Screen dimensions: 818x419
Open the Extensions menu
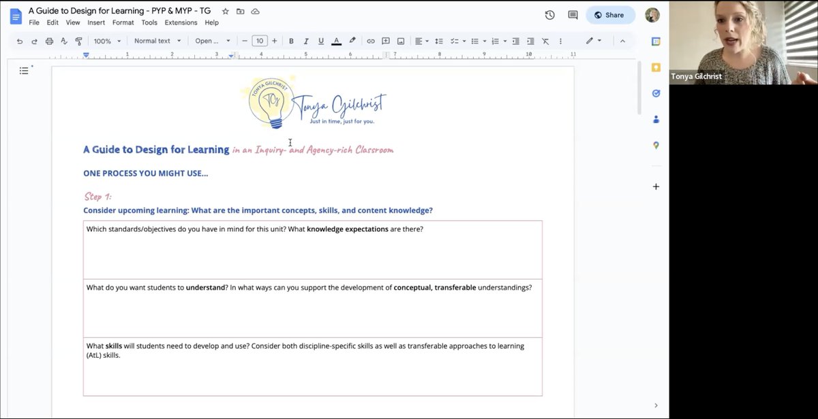click(x=181, y=22)
